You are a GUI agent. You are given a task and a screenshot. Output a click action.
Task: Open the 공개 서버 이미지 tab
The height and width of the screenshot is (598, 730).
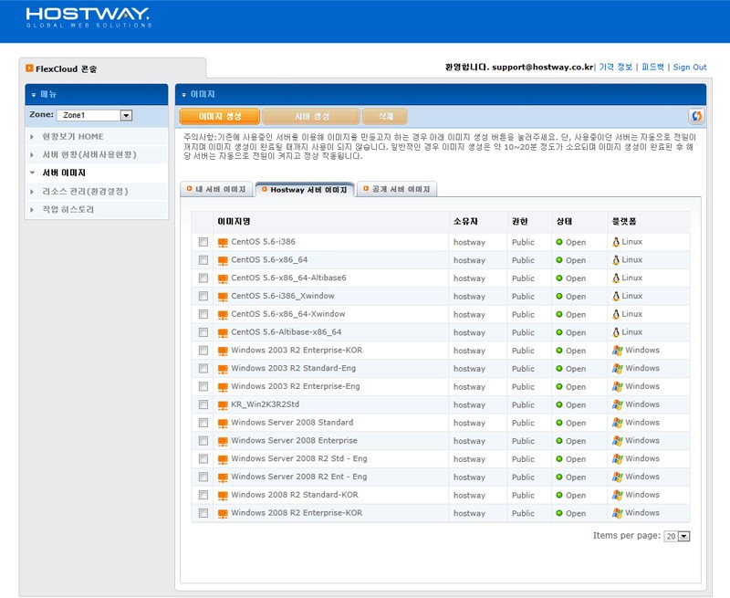pos(397,189)
